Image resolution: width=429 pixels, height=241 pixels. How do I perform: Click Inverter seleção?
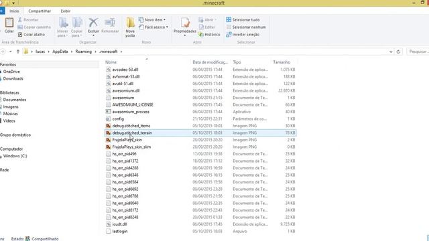click(243, 34)
